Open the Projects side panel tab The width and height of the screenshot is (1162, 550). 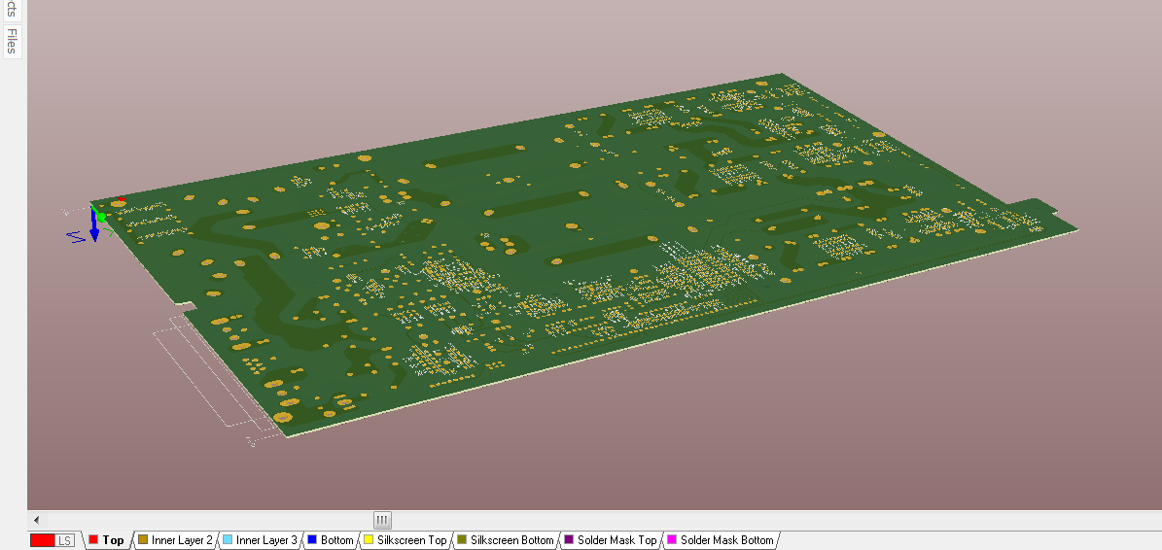click(x=12, y=8)
